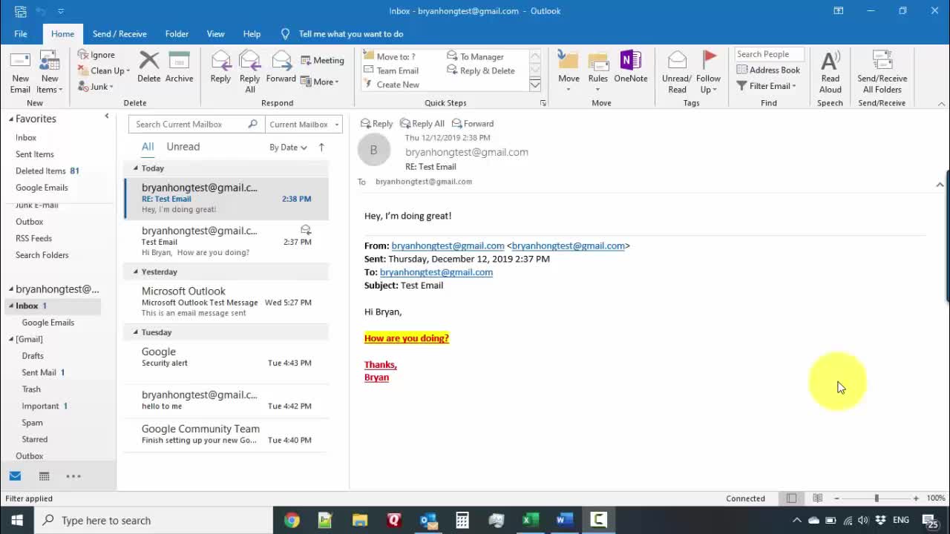Open OneNote from the Move group
Image resolution: width=950 pixels, height=534 pixels.
630,67
